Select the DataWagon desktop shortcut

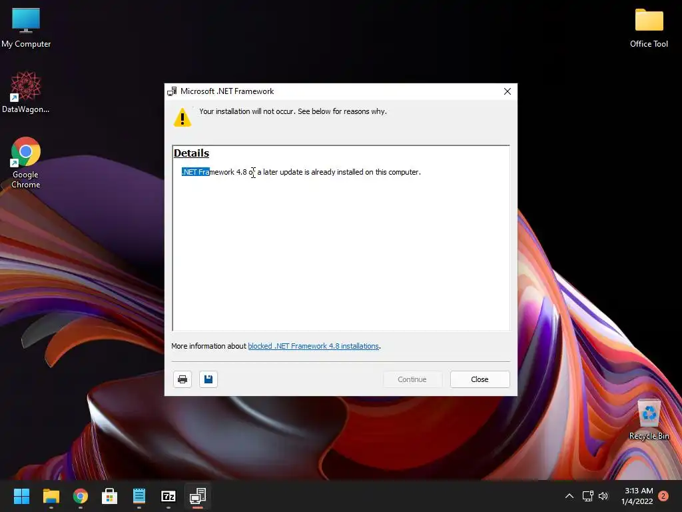(x=26, y=92)
